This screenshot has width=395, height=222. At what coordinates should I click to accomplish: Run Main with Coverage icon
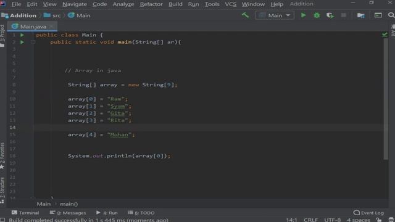330,15
